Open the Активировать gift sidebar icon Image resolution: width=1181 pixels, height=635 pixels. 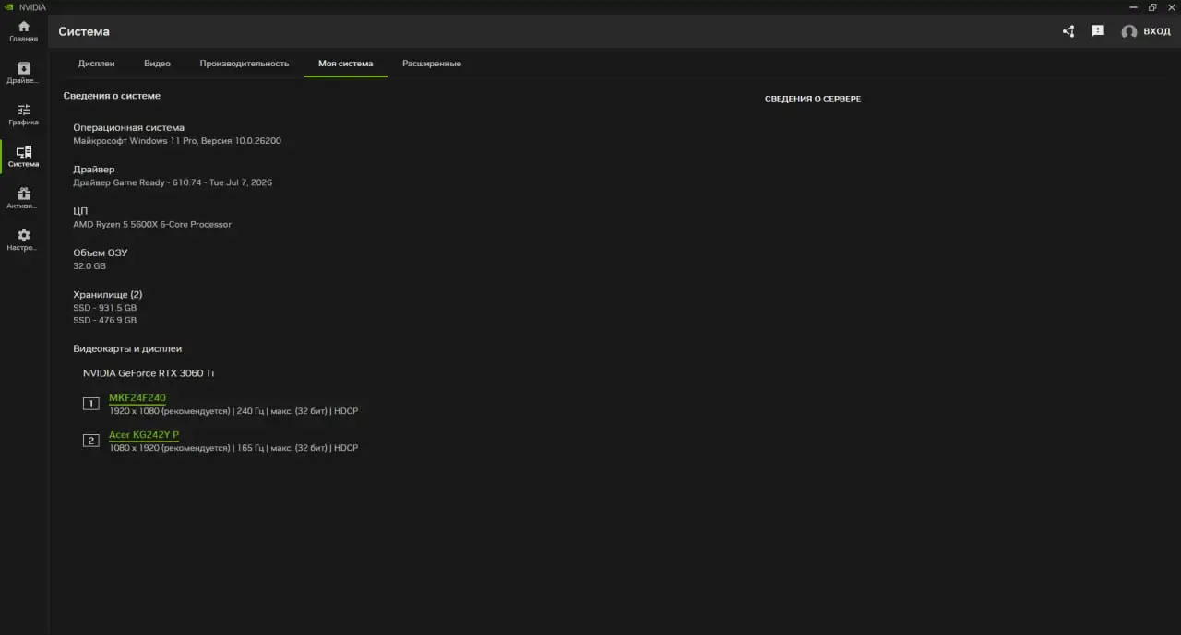click(x=24, y=198)
